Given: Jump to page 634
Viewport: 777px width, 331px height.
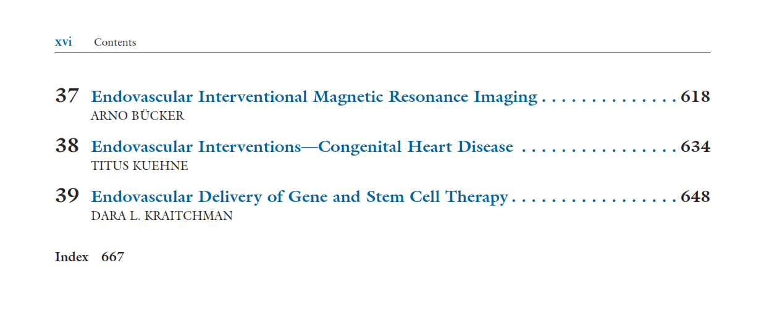Looking at the screenshot, I should pos(695,147).
